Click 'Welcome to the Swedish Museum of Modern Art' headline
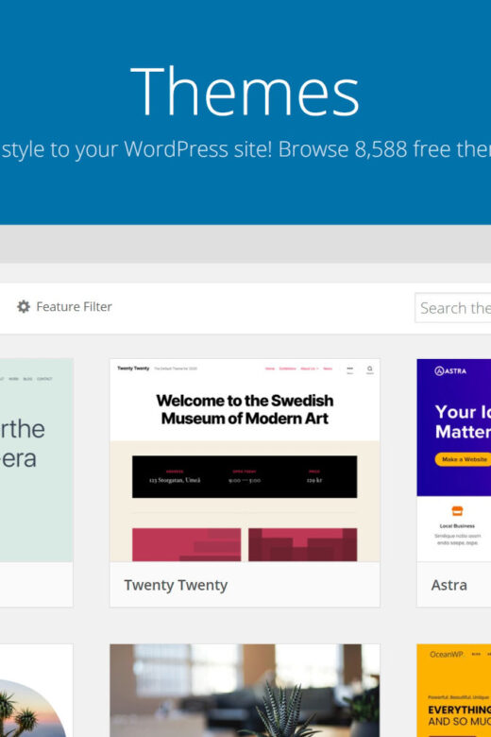491x737 pixels. (x=245, y=409)
